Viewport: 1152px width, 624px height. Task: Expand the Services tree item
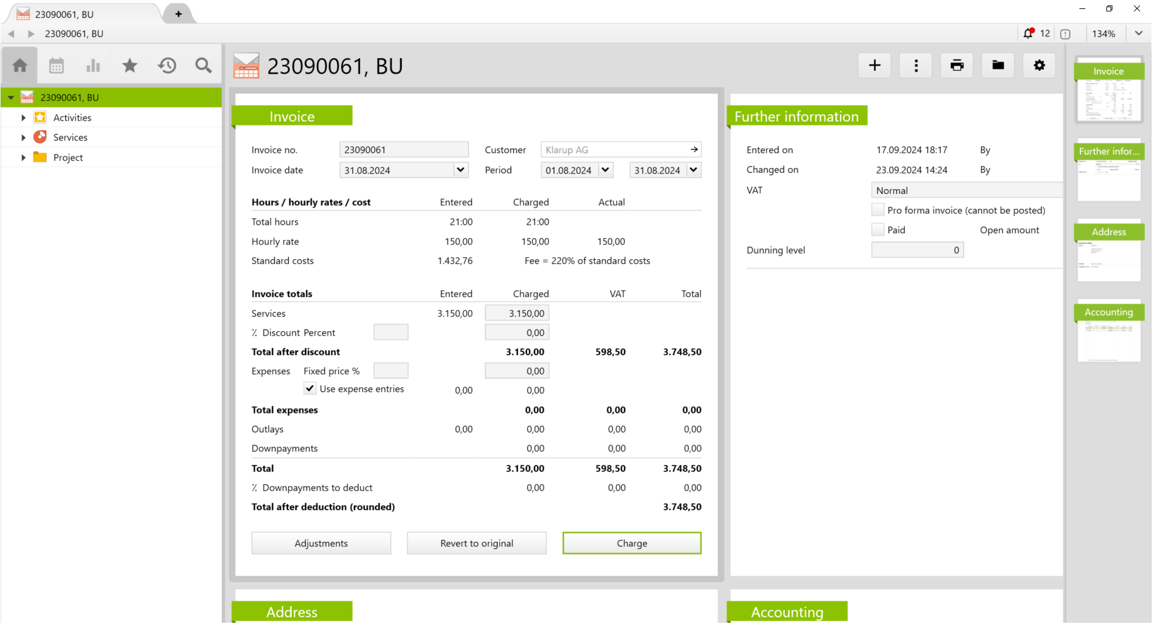point(23,137)
